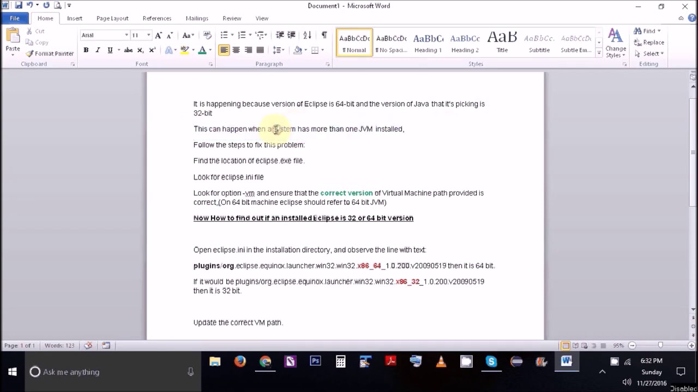
Task: Select Center alignment
Action: (236, 50)
